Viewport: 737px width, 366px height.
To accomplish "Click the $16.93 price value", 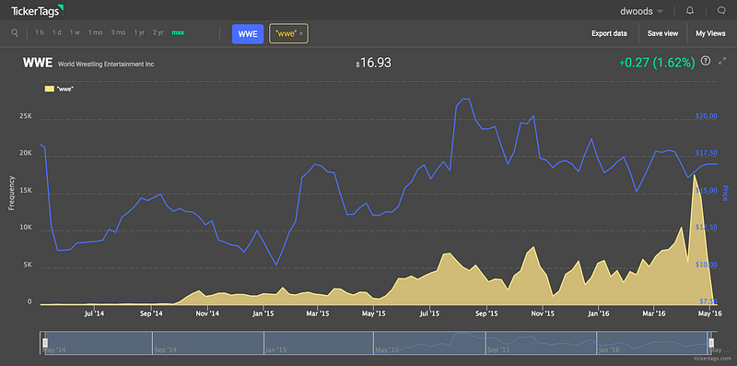I will pos(374,63).
